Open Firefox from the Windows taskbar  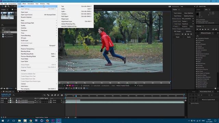[x=47, y=121]
